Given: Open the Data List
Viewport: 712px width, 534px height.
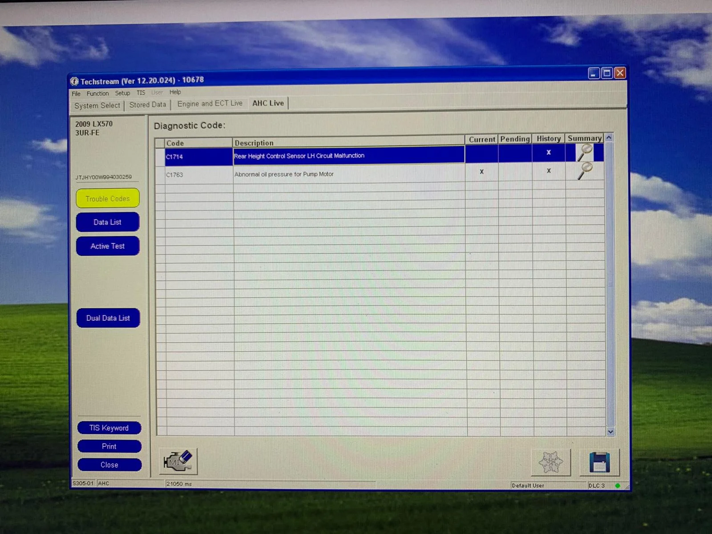Looking at the screenshot, I should pyautogui.click(x=108, y=222).
